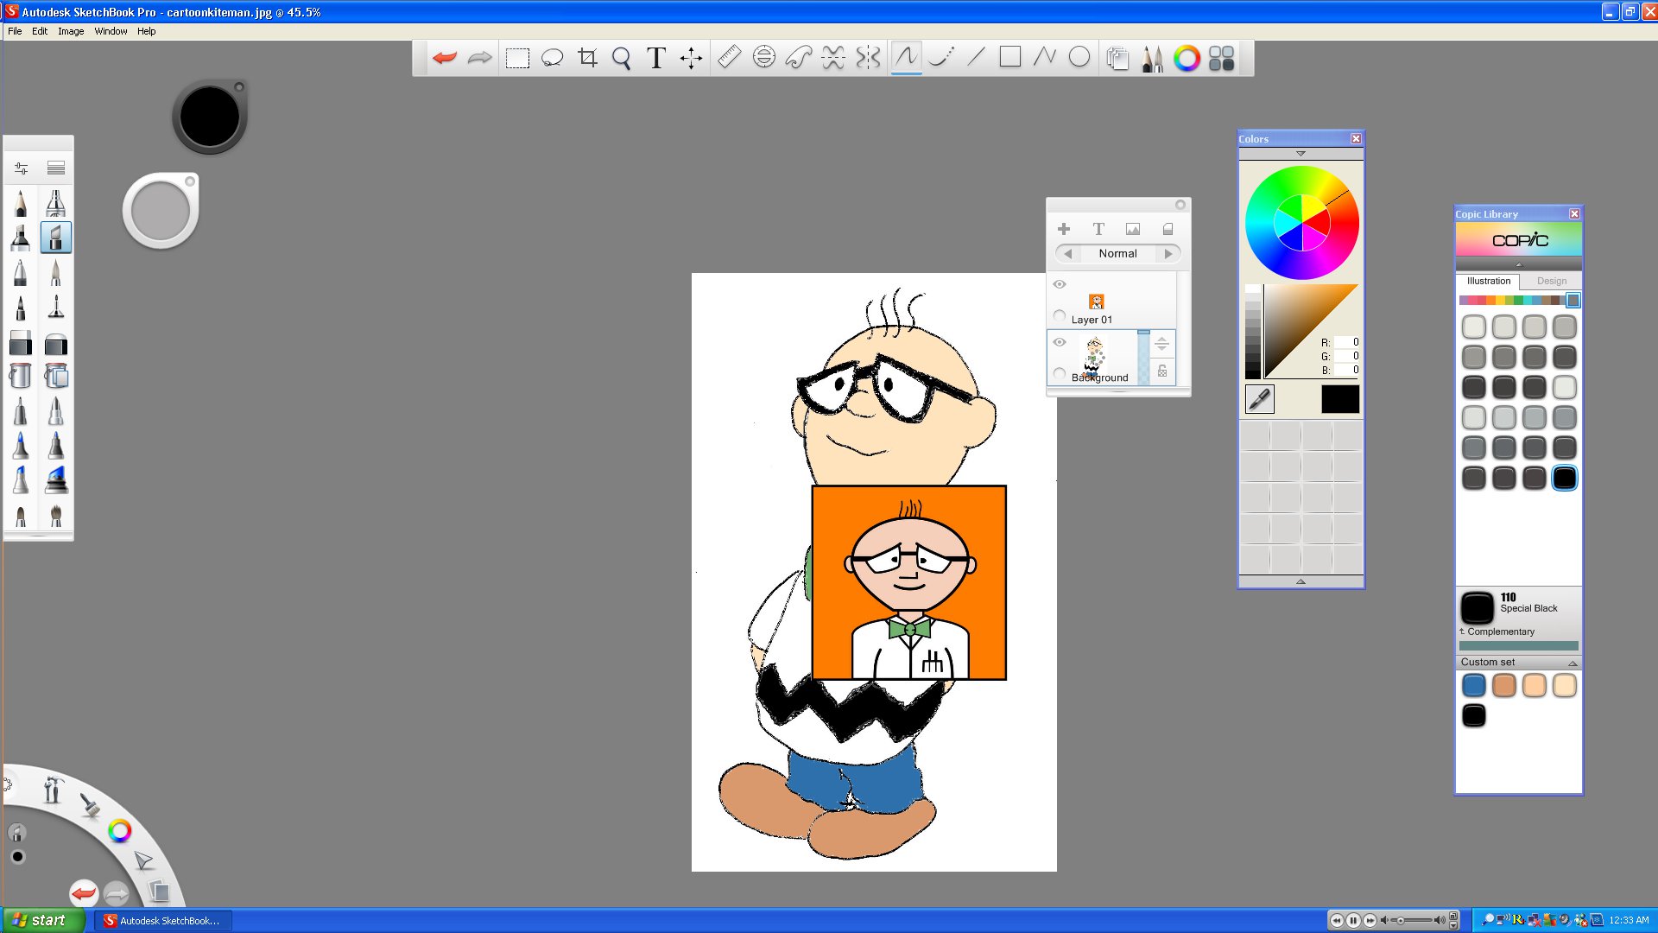This screenshot has height=933, width=1658.
Task: Switch blend mode to next with right arrow
Action: [x=1168, y=254]
